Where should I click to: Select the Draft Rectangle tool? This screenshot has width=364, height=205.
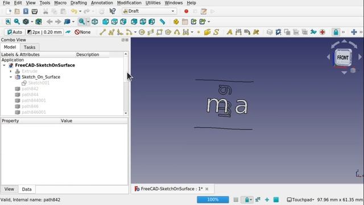(159, 32)
